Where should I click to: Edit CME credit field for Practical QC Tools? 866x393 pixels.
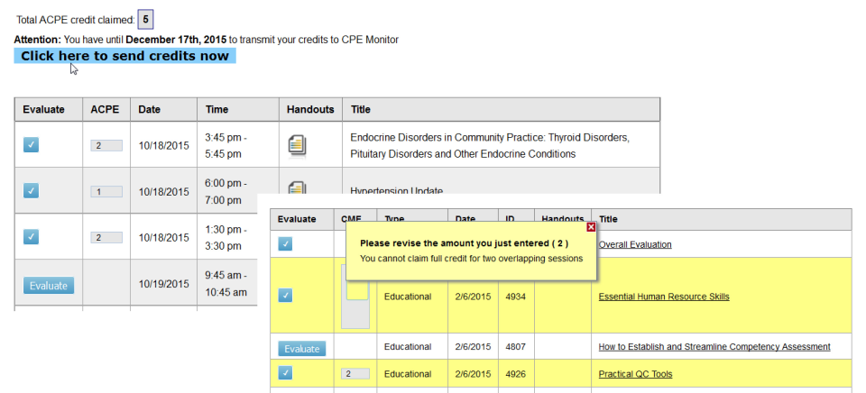pos(355,374)
